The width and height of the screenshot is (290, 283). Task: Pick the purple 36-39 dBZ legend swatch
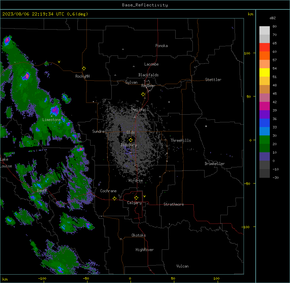[x=264, y=115]
